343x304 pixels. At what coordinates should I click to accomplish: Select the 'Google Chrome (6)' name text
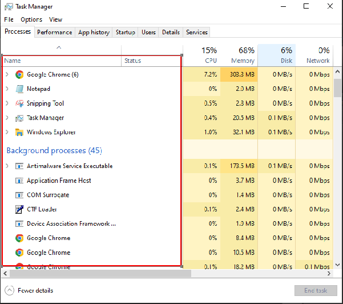click(53, 75)
